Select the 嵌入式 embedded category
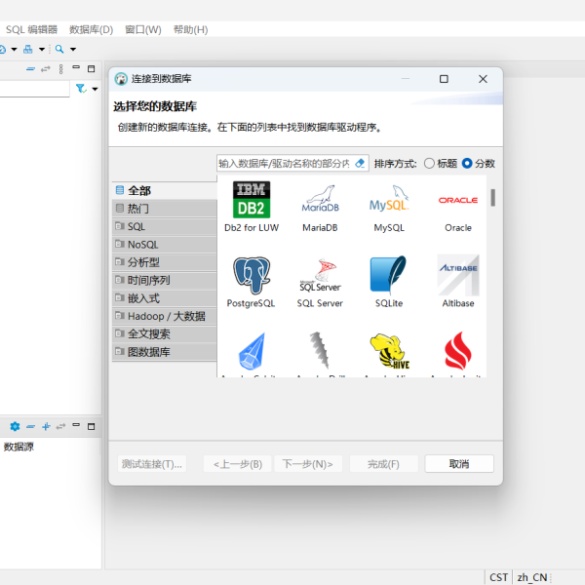Screen dimensions: 585x585 click(165, 298)
